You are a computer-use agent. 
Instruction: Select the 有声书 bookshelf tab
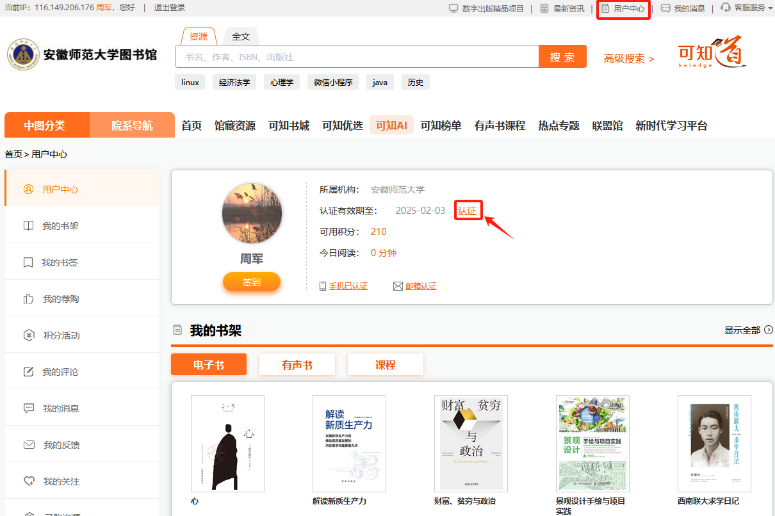[297, 365]
